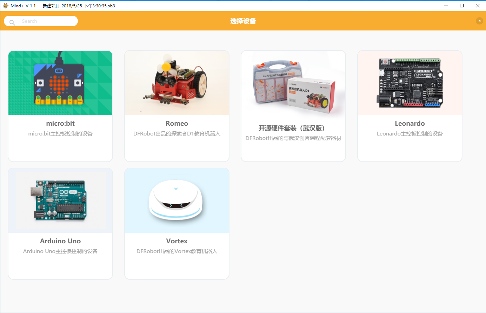Select the Vortex robot image
The width and height of the screenshot is (486, 313).
pos(177,201)
